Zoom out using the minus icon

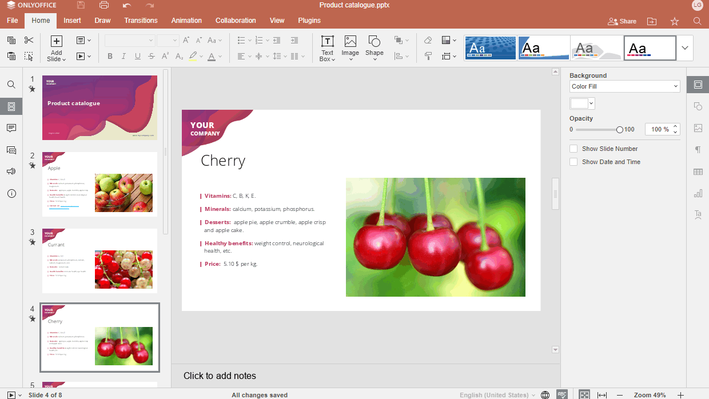620,395
